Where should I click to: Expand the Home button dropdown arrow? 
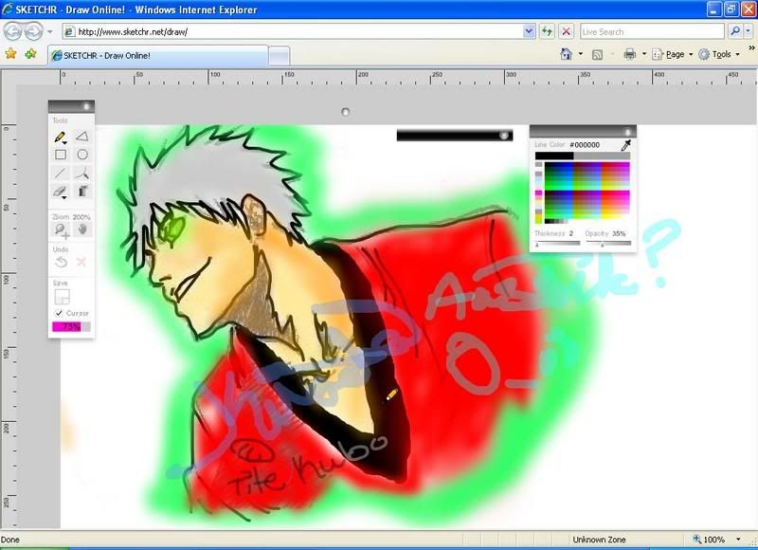pyautogui.click(x=581, y=54)
